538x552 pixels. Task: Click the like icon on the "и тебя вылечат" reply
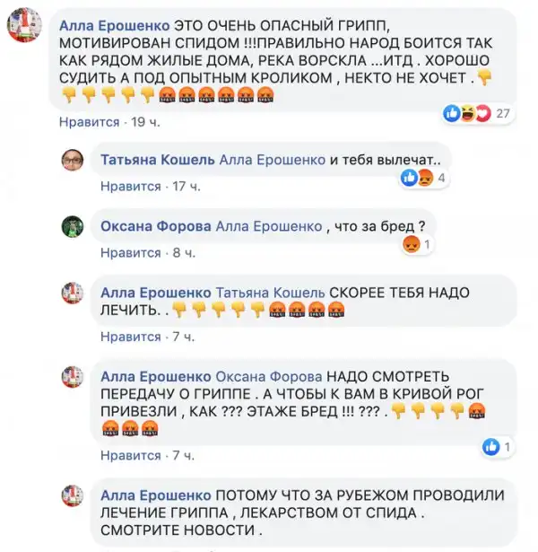(409, 178)
